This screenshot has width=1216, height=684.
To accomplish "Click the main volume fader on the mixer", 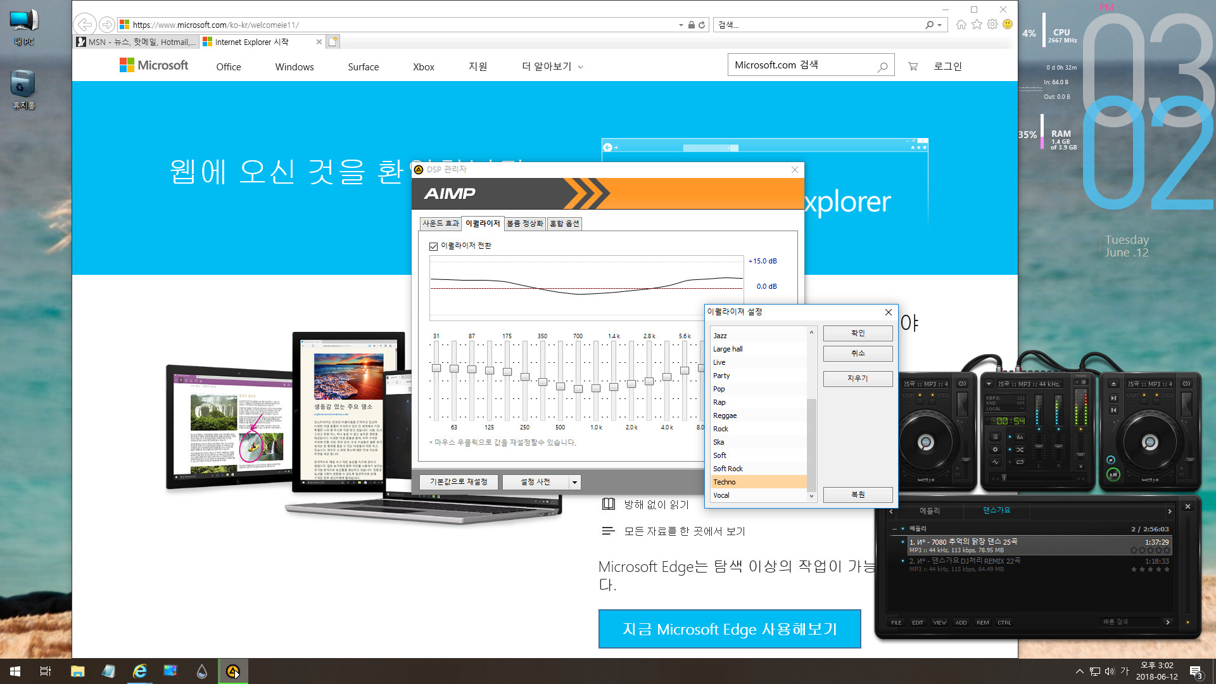I will point(1080,455).
